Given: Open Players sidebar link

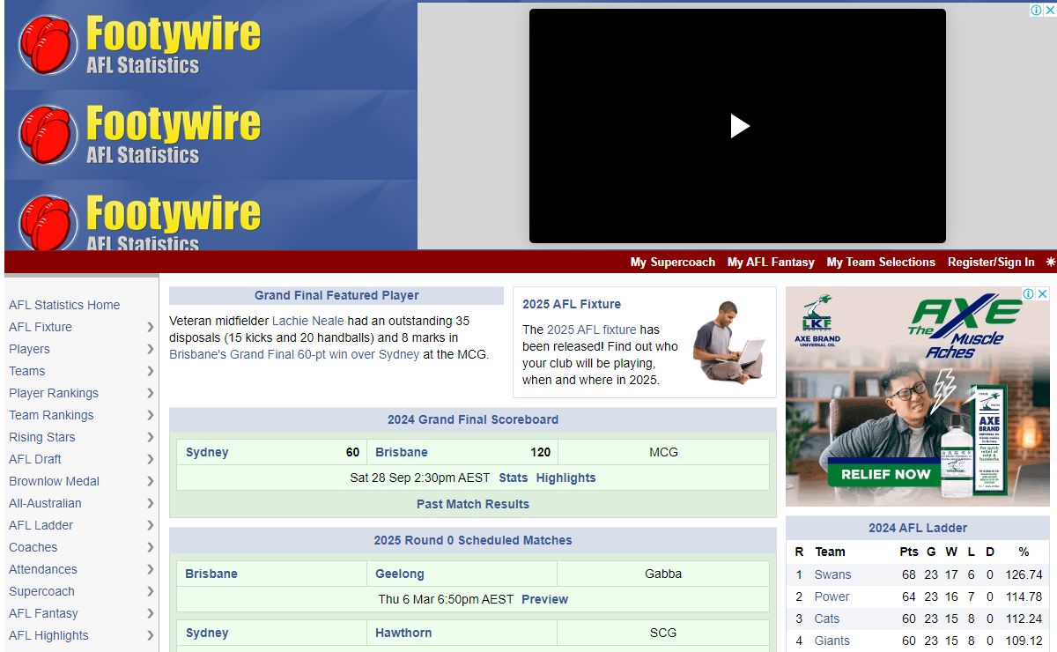Looking at the screenshot, I should (29, 349).
